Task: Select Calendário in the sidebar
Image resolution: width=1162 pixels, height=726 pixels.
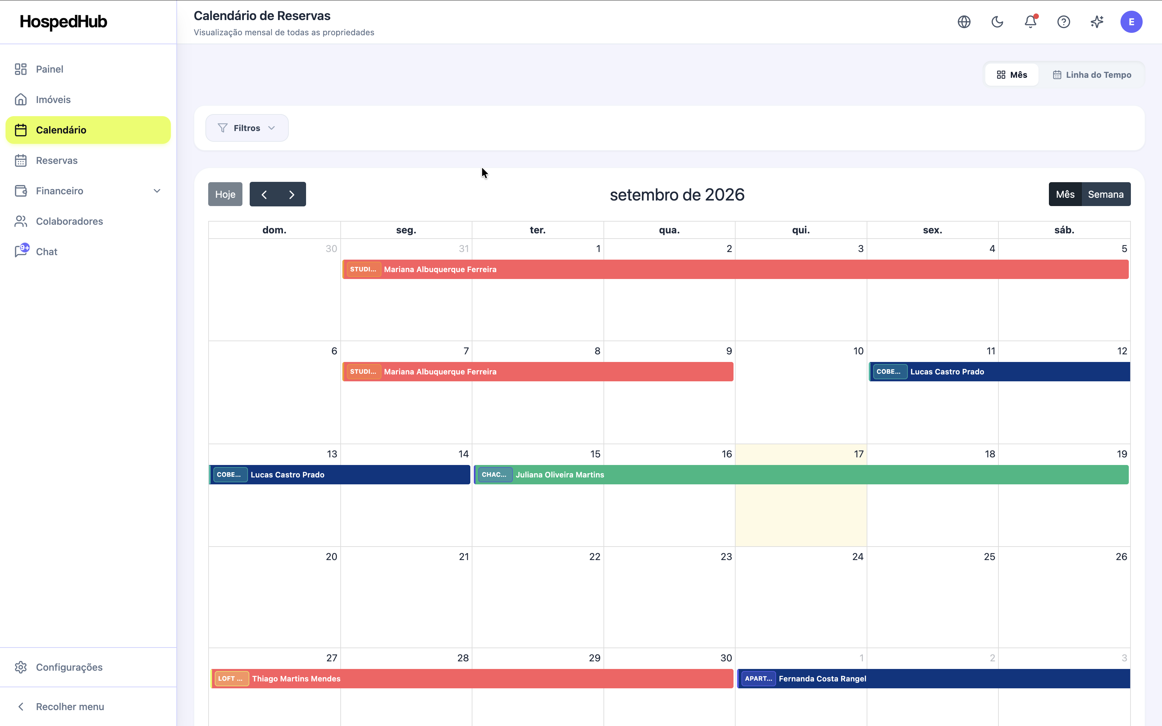Action: 88,130
